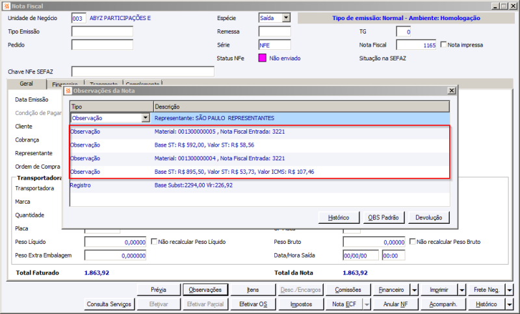The image size is (520, 314).
Task: Click the Consulta Serviços button
Action: 109,304
